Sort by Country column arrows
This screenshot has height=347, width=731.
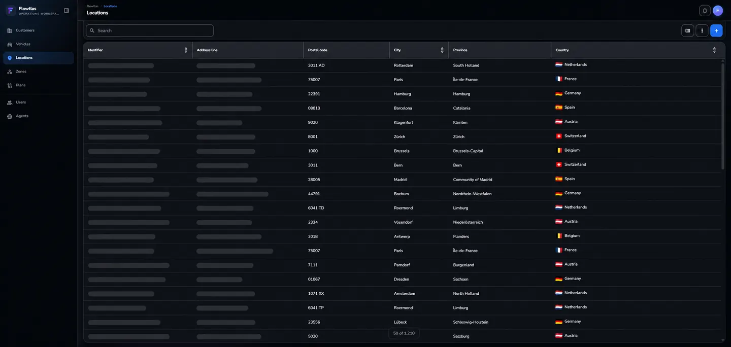click(714, 50)
